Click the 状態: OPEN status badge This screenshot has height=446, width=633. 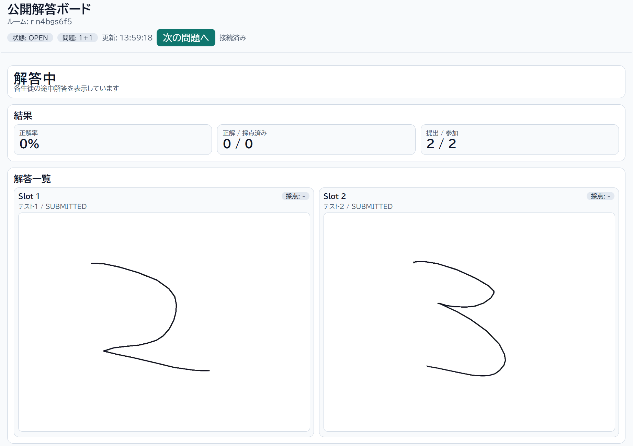30,38
